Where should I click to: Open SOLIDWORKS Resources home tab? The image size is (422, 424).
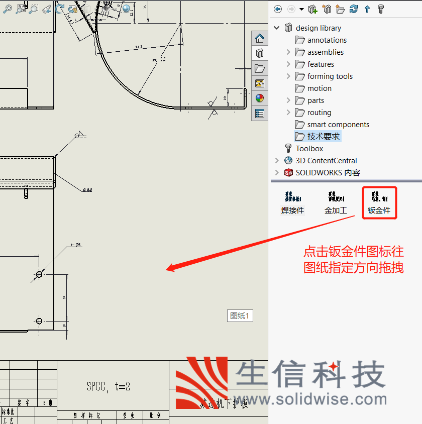pyautogui.click(x=260, y=38)
